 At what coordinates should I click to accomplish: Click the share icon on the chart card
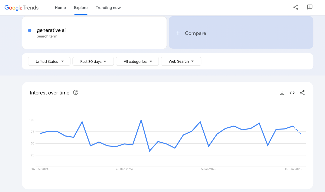coord(302,93)
